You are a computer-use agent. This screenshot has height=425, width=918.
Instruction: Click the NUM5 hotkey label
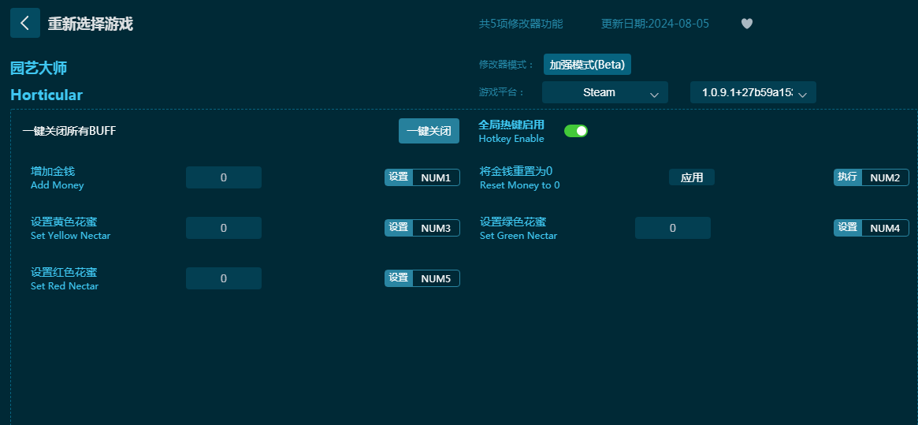[x=436, y=278]
